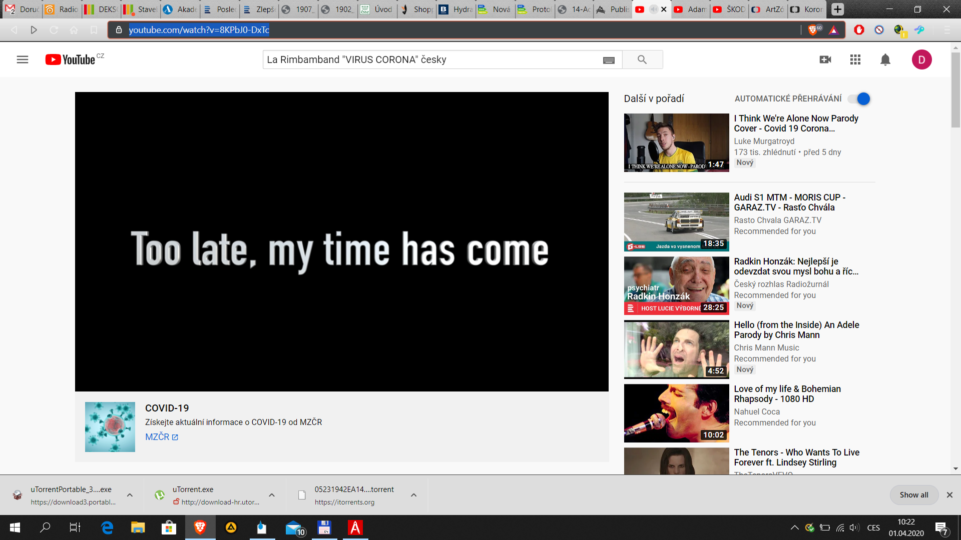The width and height of the screenshot is (961, 540).
Task: Open the notifications bell
Action: (x=885, y=59)
